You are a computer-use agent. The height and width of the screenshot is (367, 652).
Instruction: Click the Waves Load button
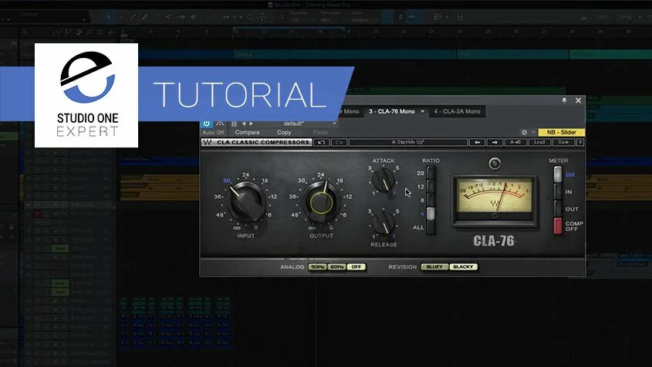(539, 142)
